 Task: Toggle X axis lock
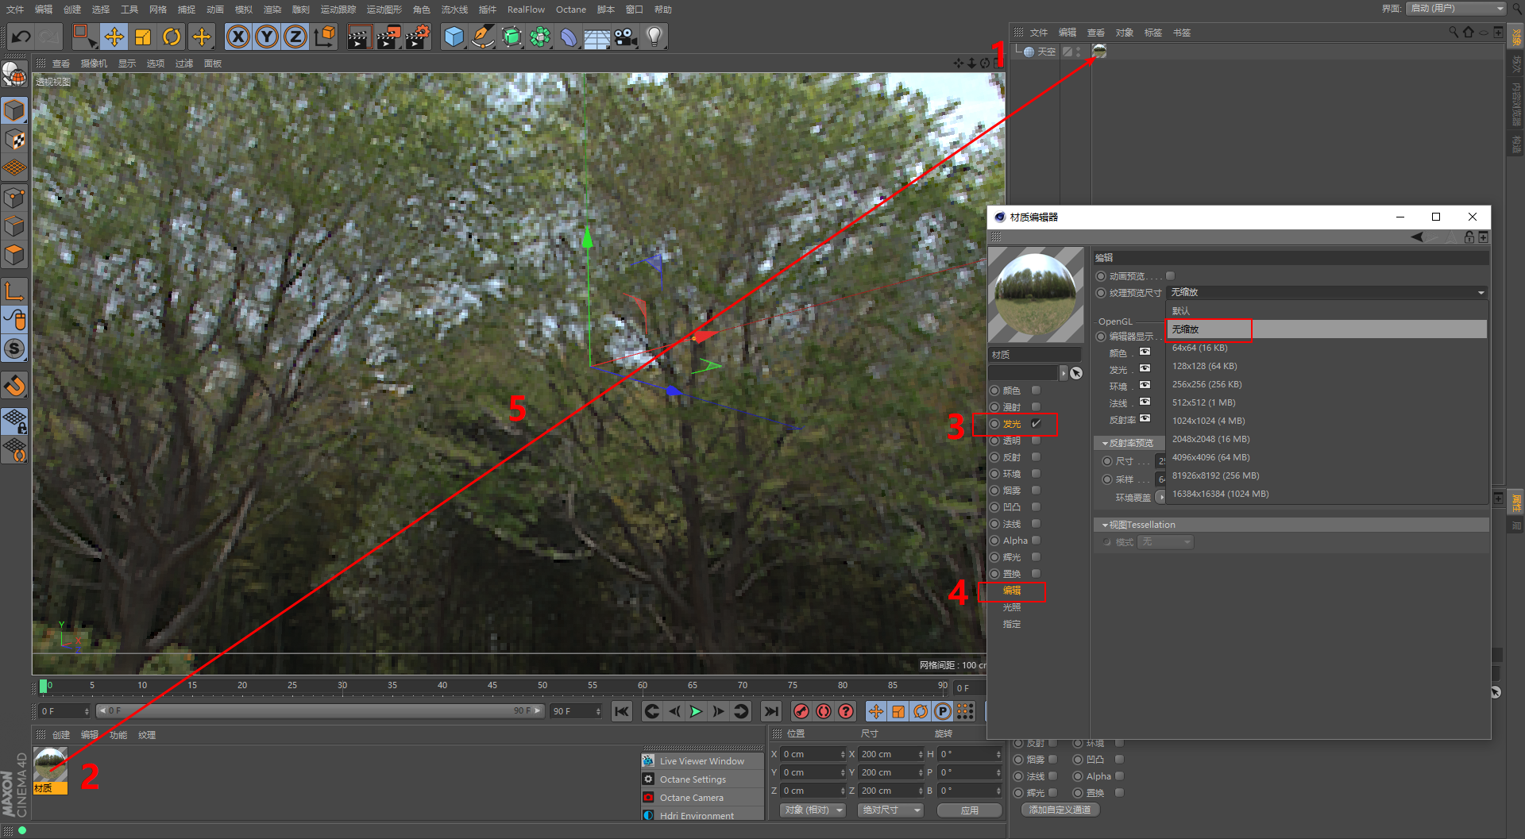pyautogui.click(x=238, y=37)
